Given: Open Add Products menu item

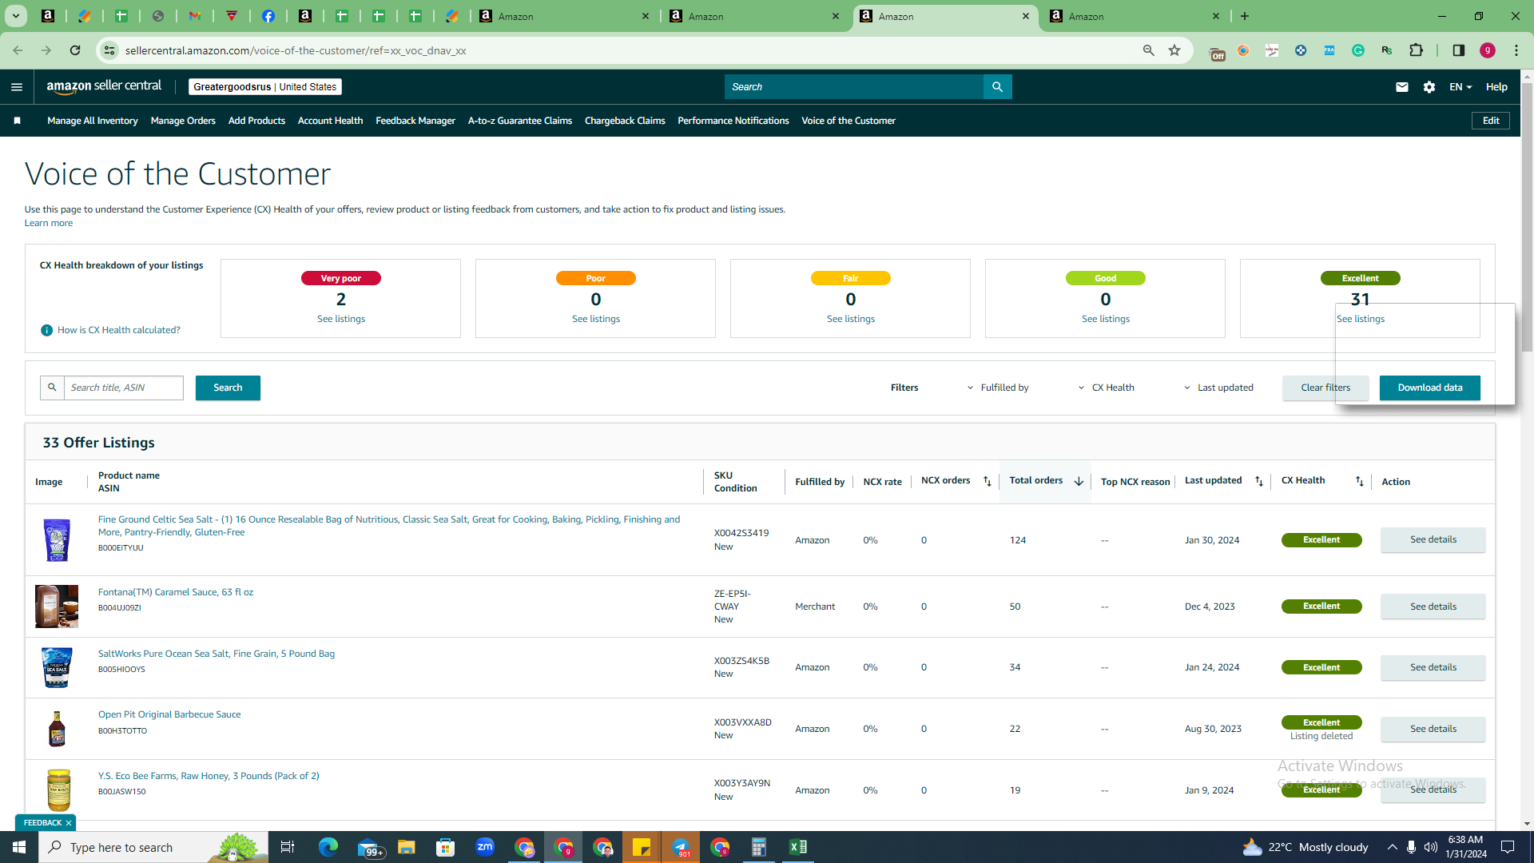Looking at the screenshot, I should 256,121.
